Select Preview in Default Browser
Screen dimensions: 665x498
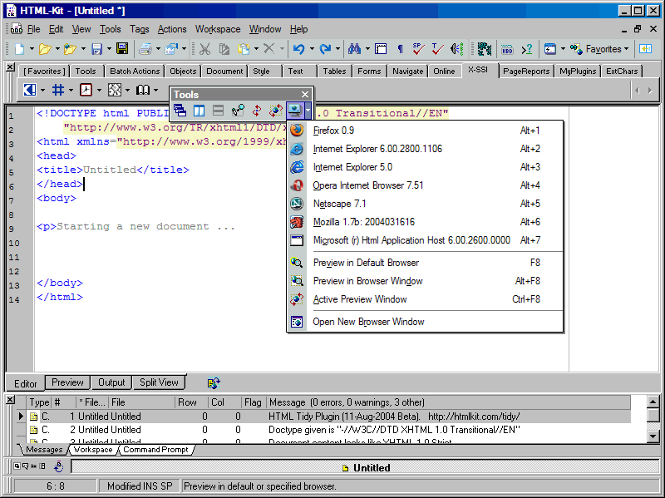tap(425, 263)
